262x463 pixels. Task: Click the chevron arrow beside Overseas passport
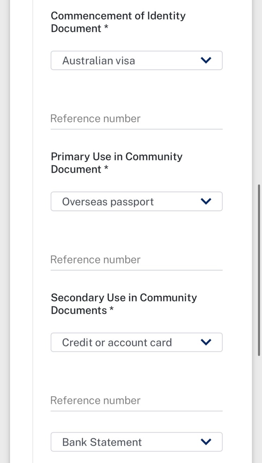[x=206, y=202]
